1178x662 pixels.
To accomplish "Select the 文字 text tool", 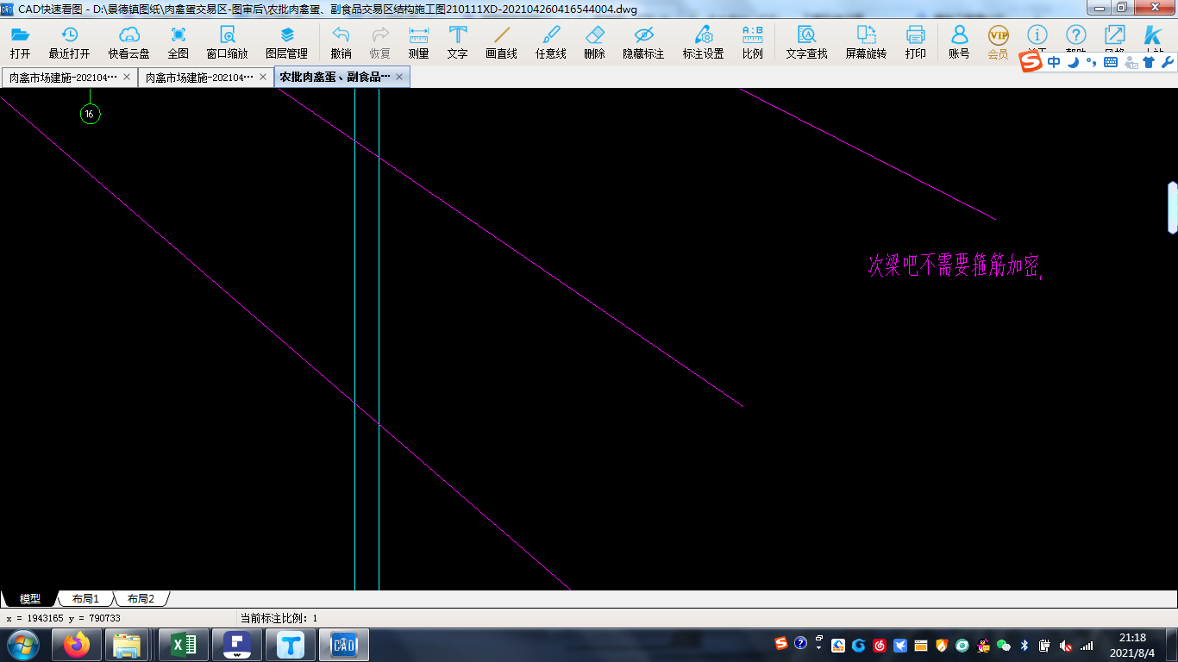I will point(457,42).
